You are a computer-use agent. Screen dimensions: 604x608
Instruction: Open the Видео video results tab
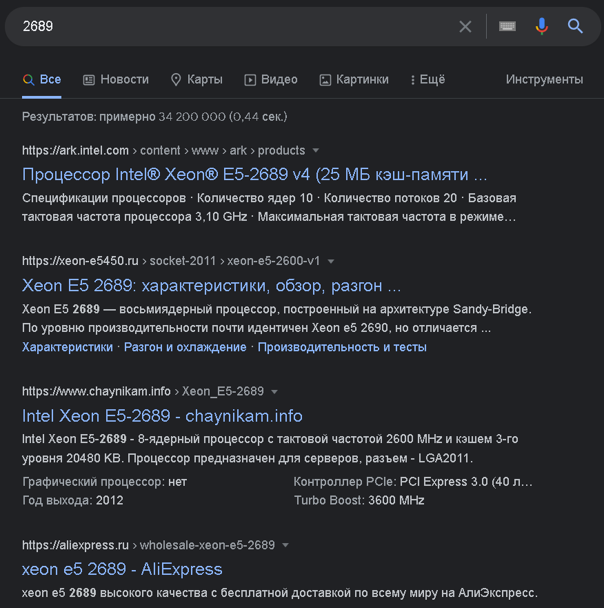(271, 79)
